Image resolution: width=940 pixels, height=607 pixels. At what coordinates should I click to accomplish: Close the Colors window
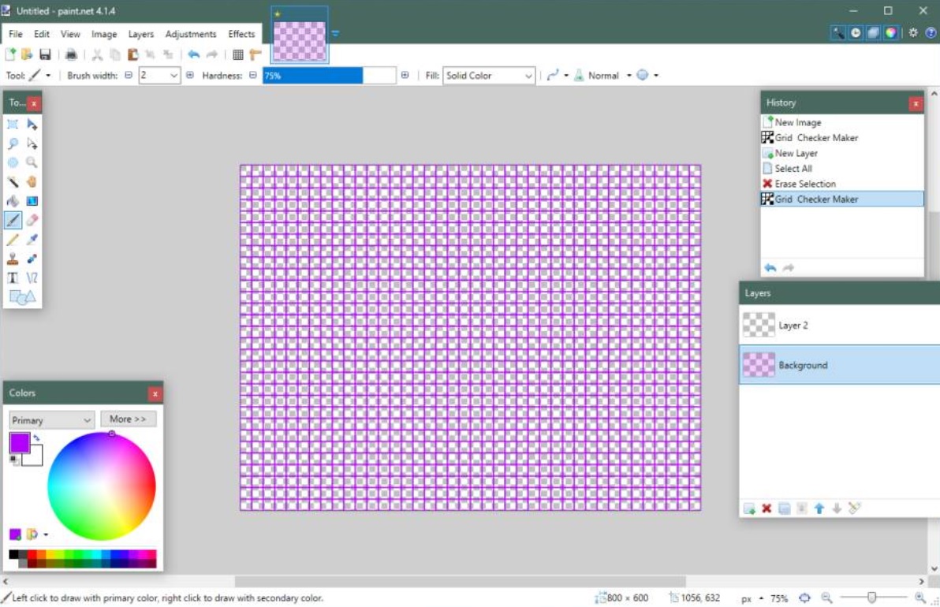click(x=155, y=393)
